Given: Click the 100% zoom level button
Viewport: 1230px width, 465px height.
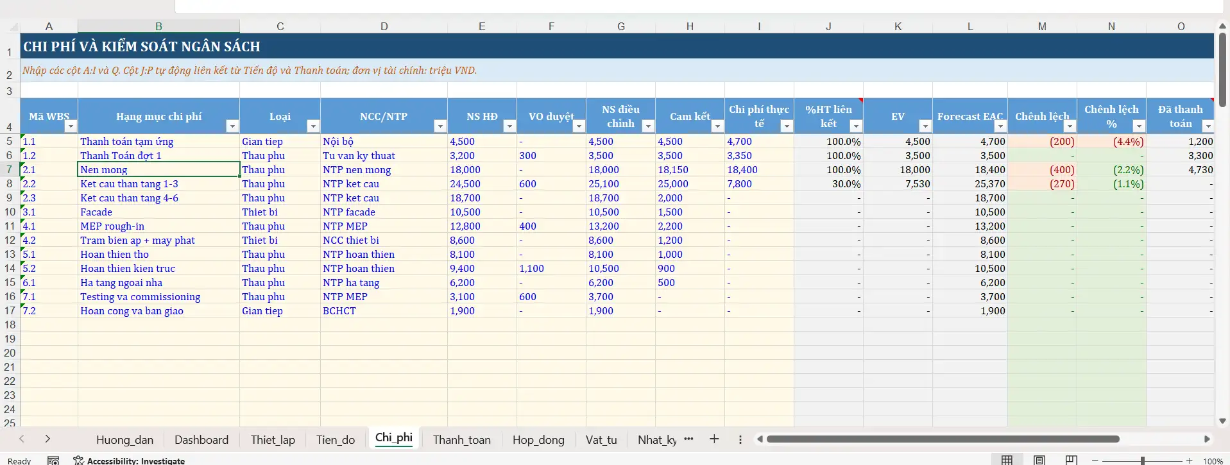Looking at the screenshot, I should 1212,461.
